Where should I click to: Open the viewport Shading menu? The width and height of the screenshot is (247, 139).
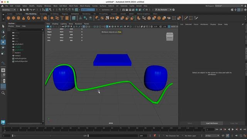[55, 24]
